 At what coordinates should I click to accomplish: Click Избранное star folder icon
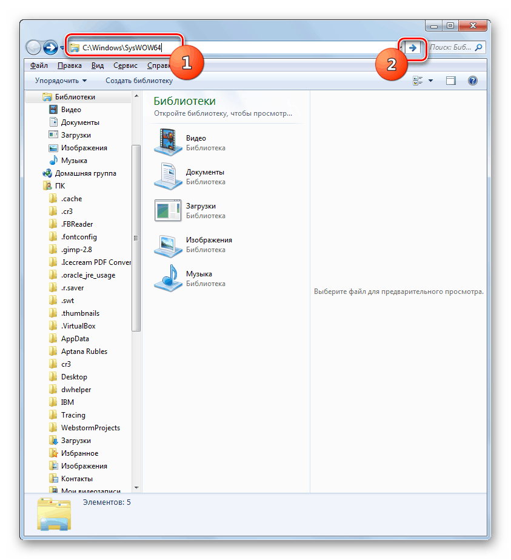[x=53, y=453]
